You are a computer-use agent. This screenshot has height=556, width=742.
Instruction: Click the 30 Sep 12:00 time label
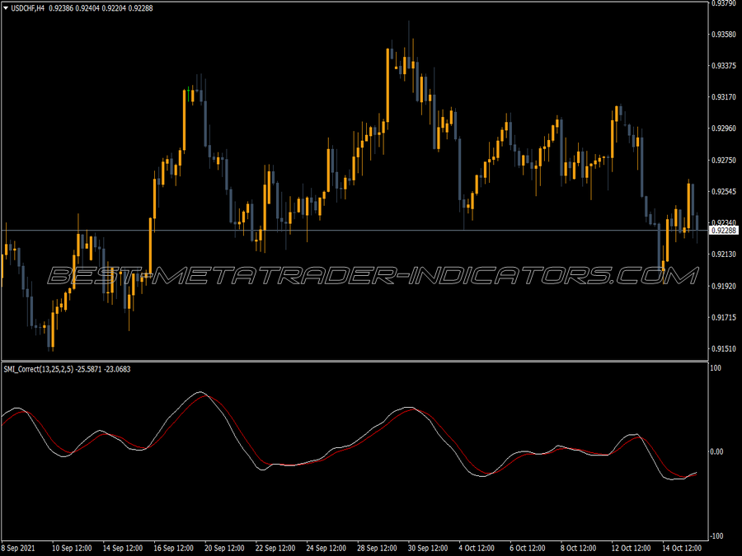(x=428, y=548)
